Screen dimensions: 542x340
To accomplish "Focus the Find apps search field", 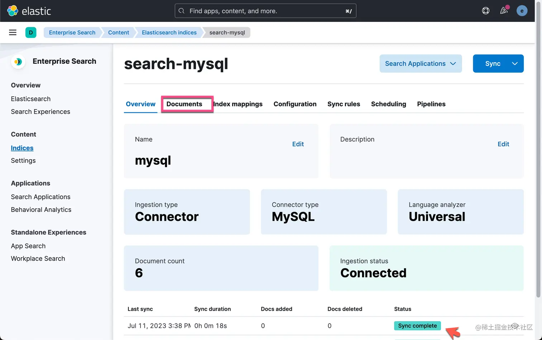I will (x=265, y=11).
